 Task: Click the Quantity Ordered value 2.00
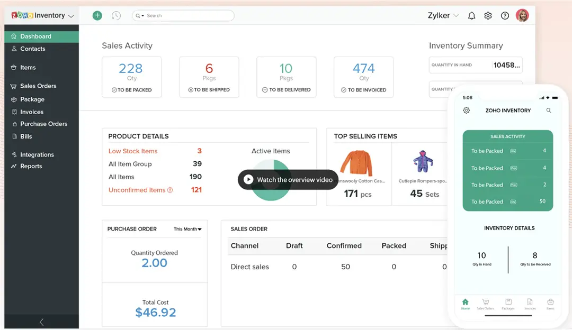pos(154,263)
